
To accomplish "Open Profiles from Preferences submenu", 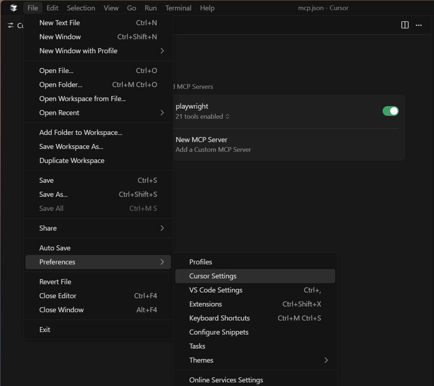I will click(x=255, y=262).
